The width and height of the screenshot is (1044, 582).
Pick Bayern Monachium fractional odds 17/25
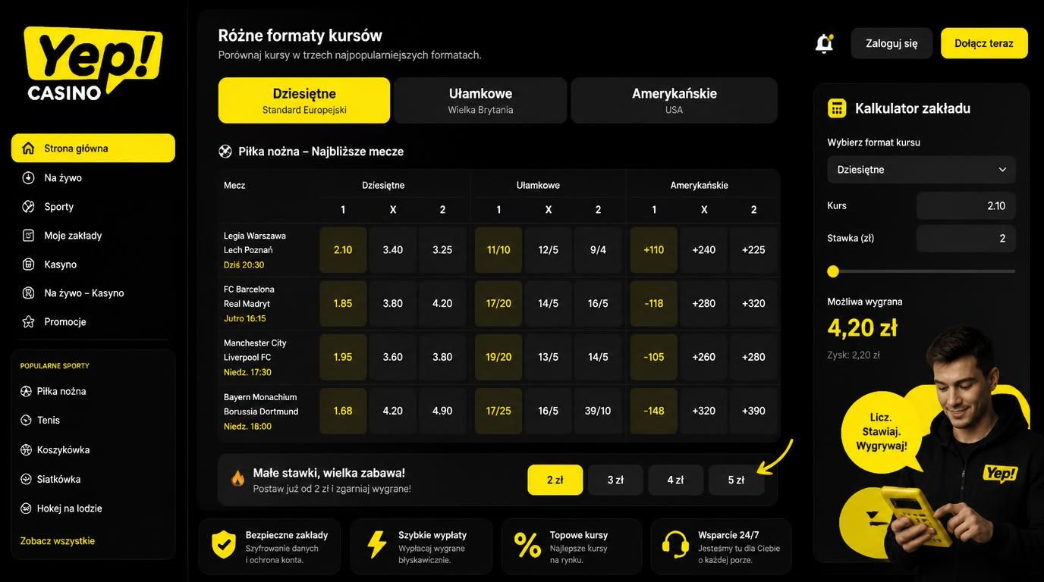498,411
